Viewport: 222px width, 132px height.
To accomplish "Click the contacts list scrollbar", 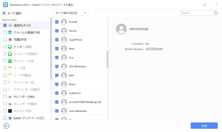I will click(108, 59).
